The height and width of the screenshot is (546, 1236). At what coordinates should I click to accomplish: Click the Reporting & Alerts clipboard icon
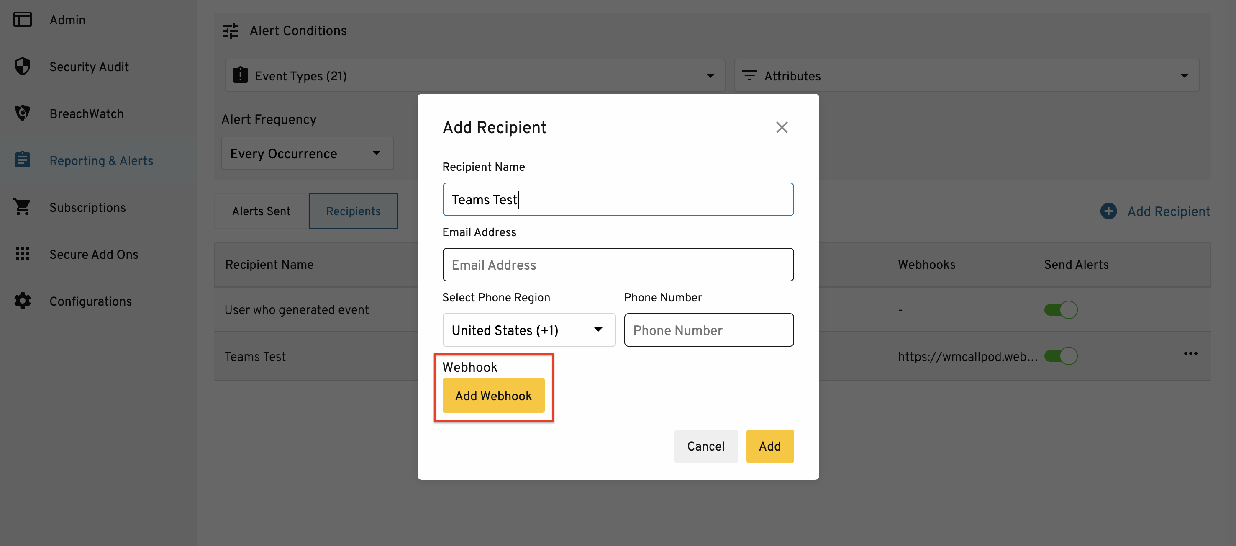(x=22, y=160)
